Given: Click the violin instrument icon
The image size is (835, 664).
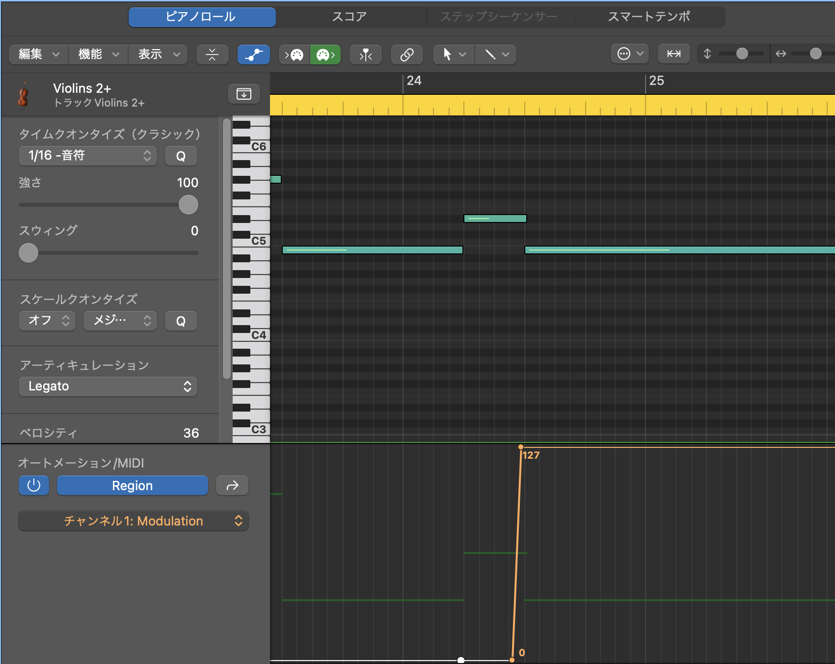Looking at the screenshot, I should coord(23,94).
